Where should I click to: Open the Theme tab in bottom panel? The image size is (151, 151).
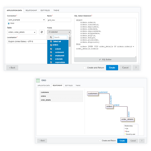click(78, 86)
